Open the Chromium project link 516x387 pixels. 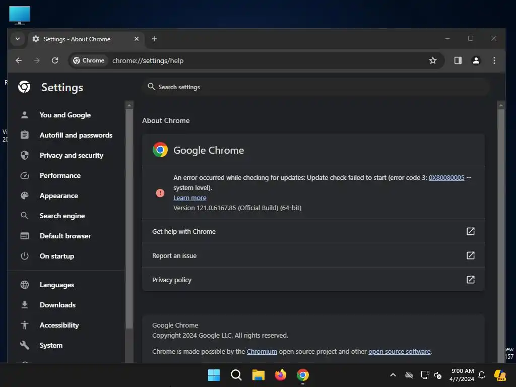[x=262, y=351]
